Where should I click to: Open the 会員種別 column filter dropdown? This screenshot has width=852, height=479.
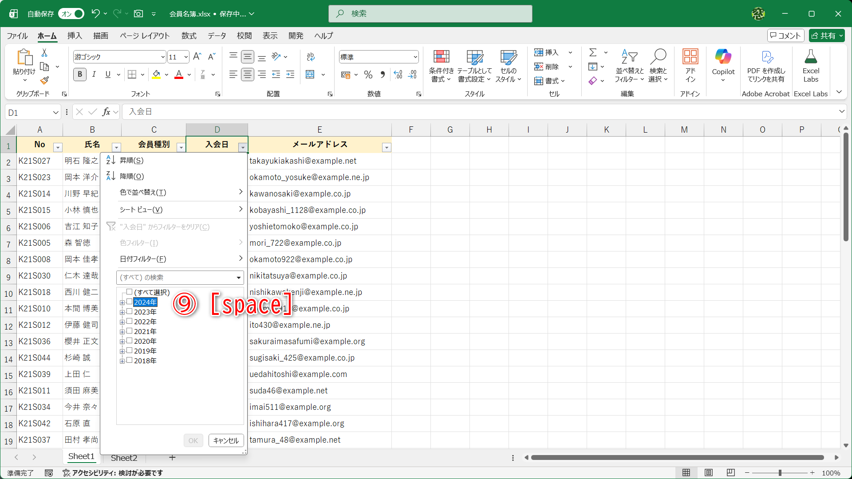click(181, 147)
